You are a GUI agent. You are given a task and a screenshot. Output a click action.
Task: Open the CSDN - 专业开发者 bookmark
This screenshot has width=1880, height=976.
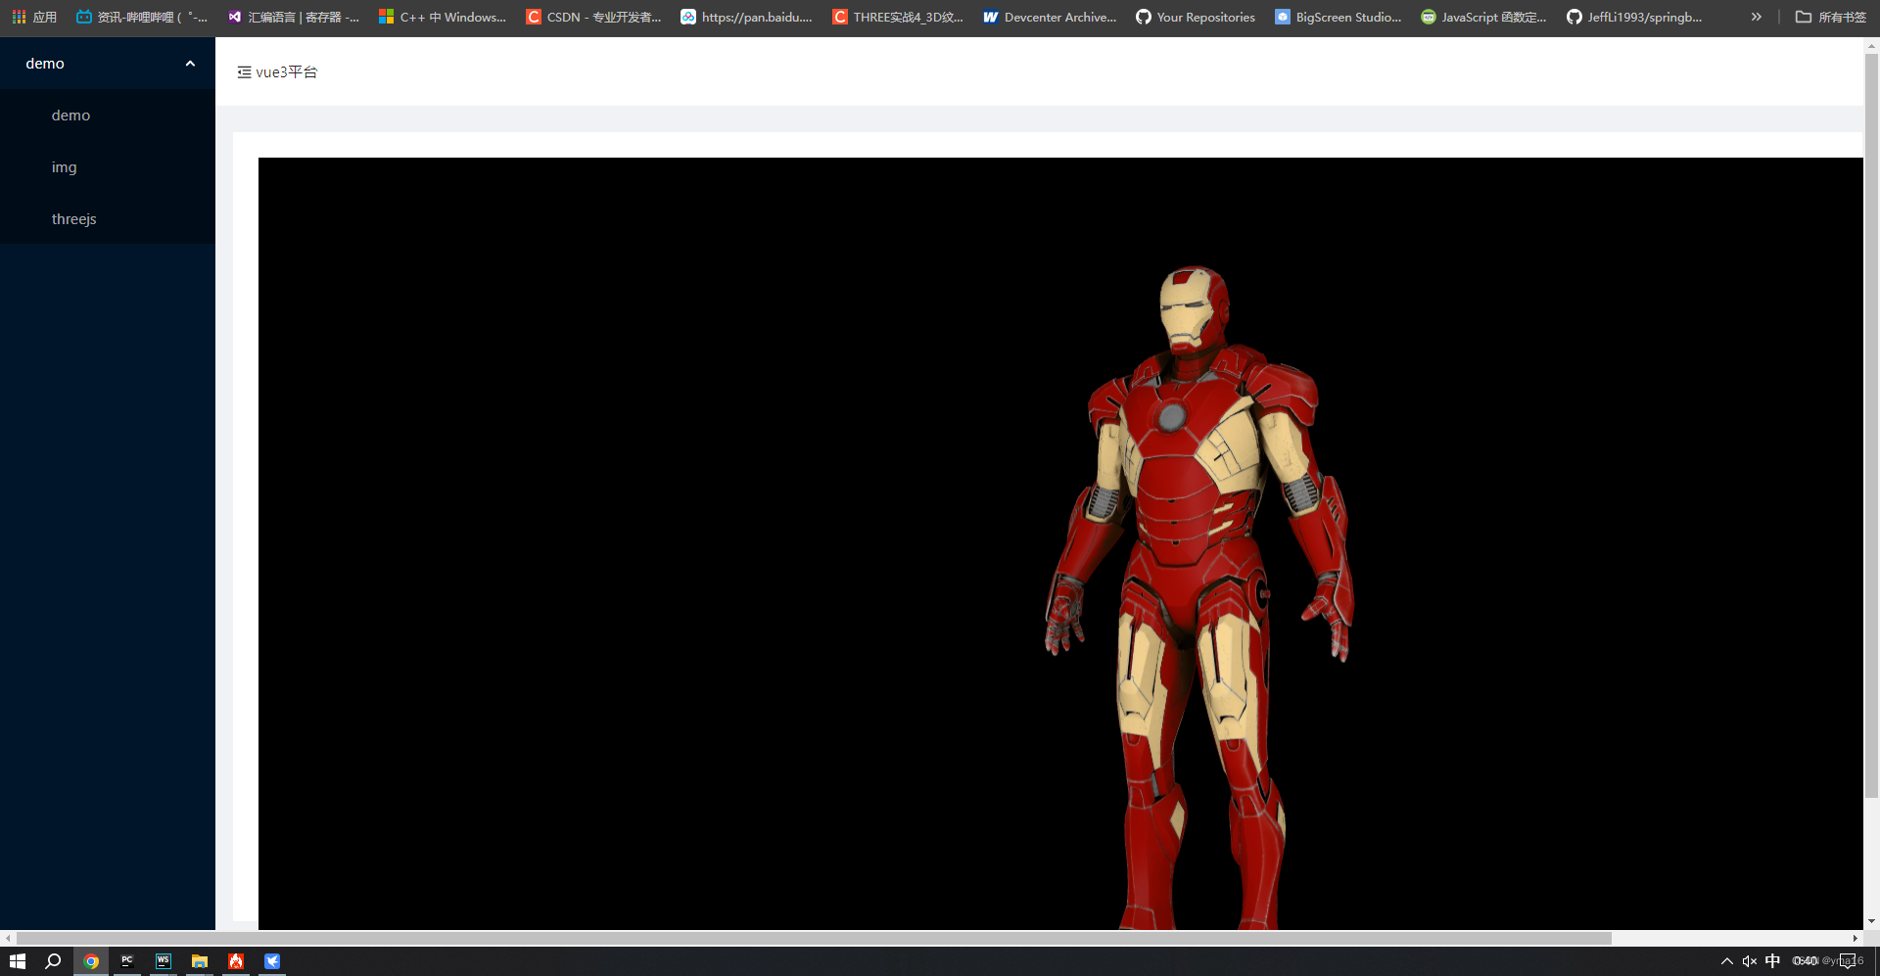coord(593,17)
